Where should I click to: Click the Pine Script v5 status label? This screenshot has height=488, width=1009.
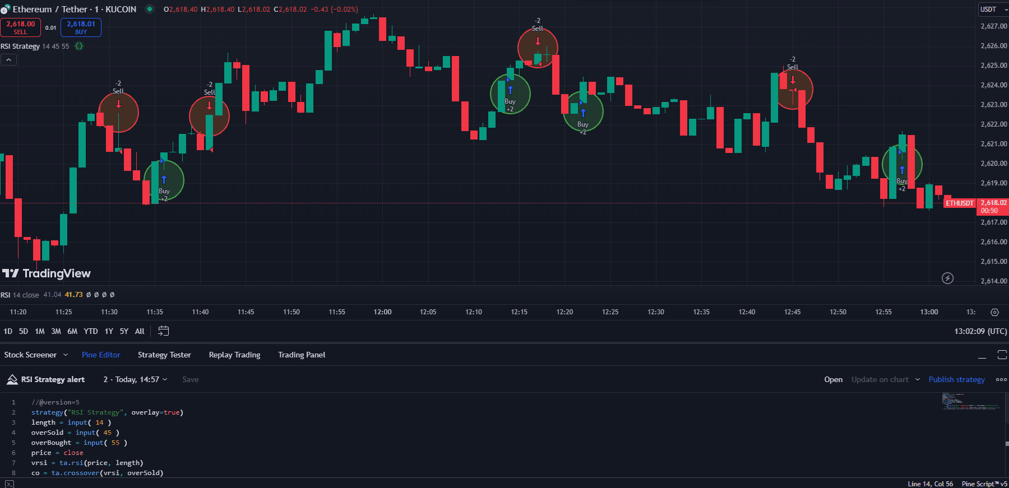click(984, 484)
